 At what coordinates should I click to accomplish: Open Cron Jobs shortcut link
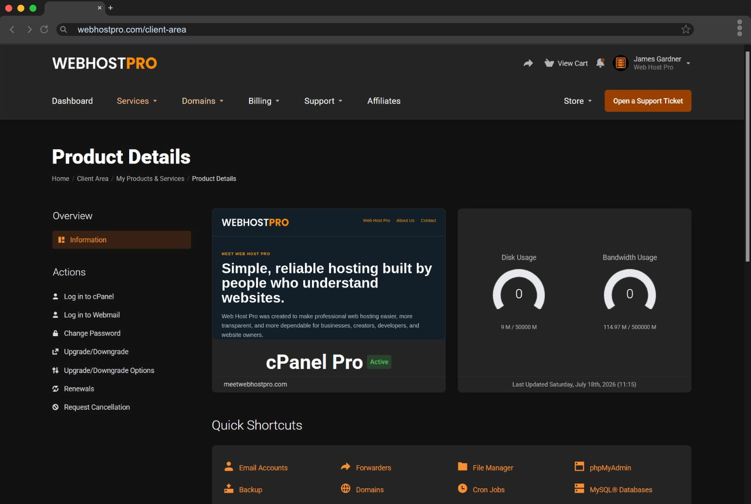pyautogui.click(x=489, y=490)
